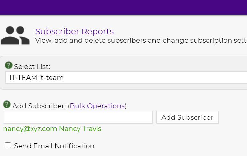Click the Select List label text

coord(32,67)
